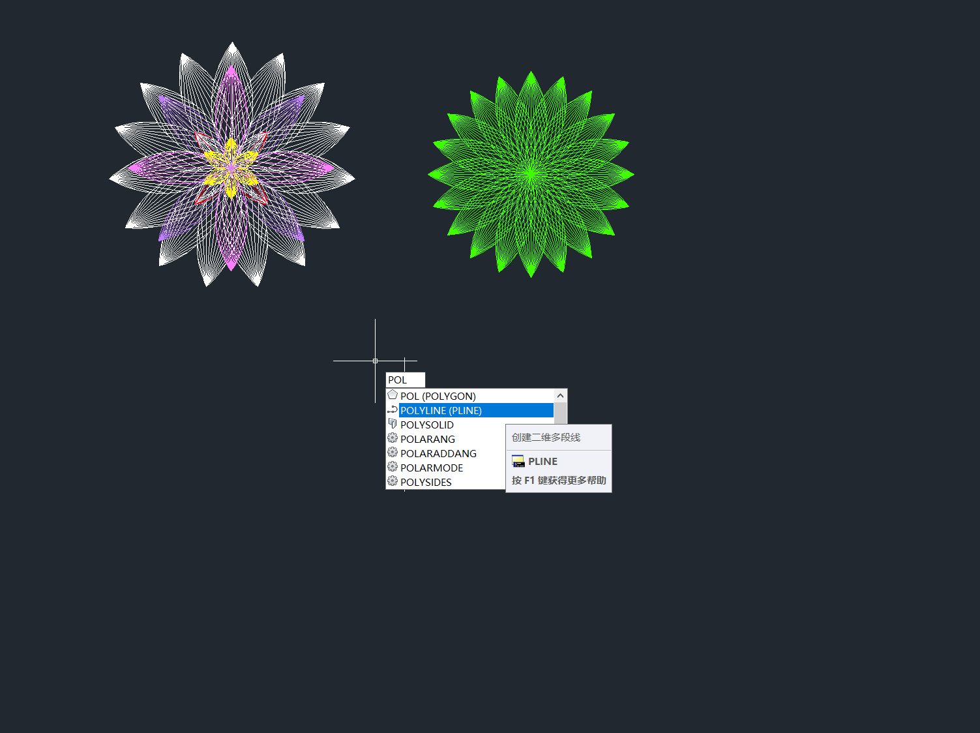Screen dimensions: 980x733
Task: Click the pentagon icon beside POL (POLYGON)
Action: (x=393, y=395)
